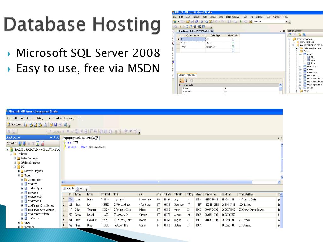Click the results grid vertical scroll up arrow

coord(281,194)
